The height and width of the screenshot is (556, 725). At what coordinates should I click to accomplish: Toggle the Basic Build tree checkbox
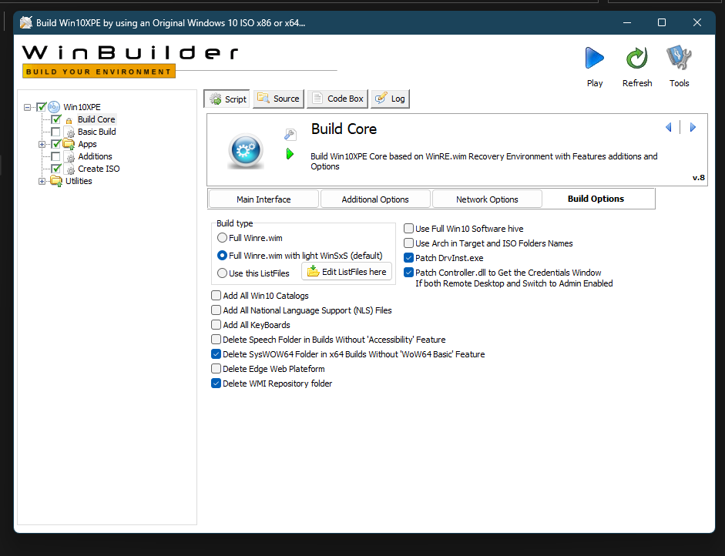point(56,132)
